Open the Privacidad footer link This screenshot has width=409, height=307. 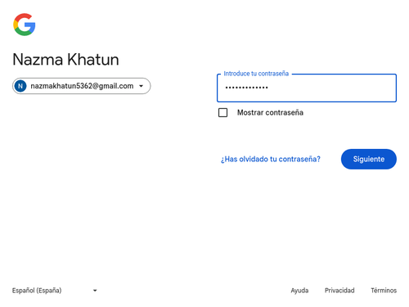(339, 291)
